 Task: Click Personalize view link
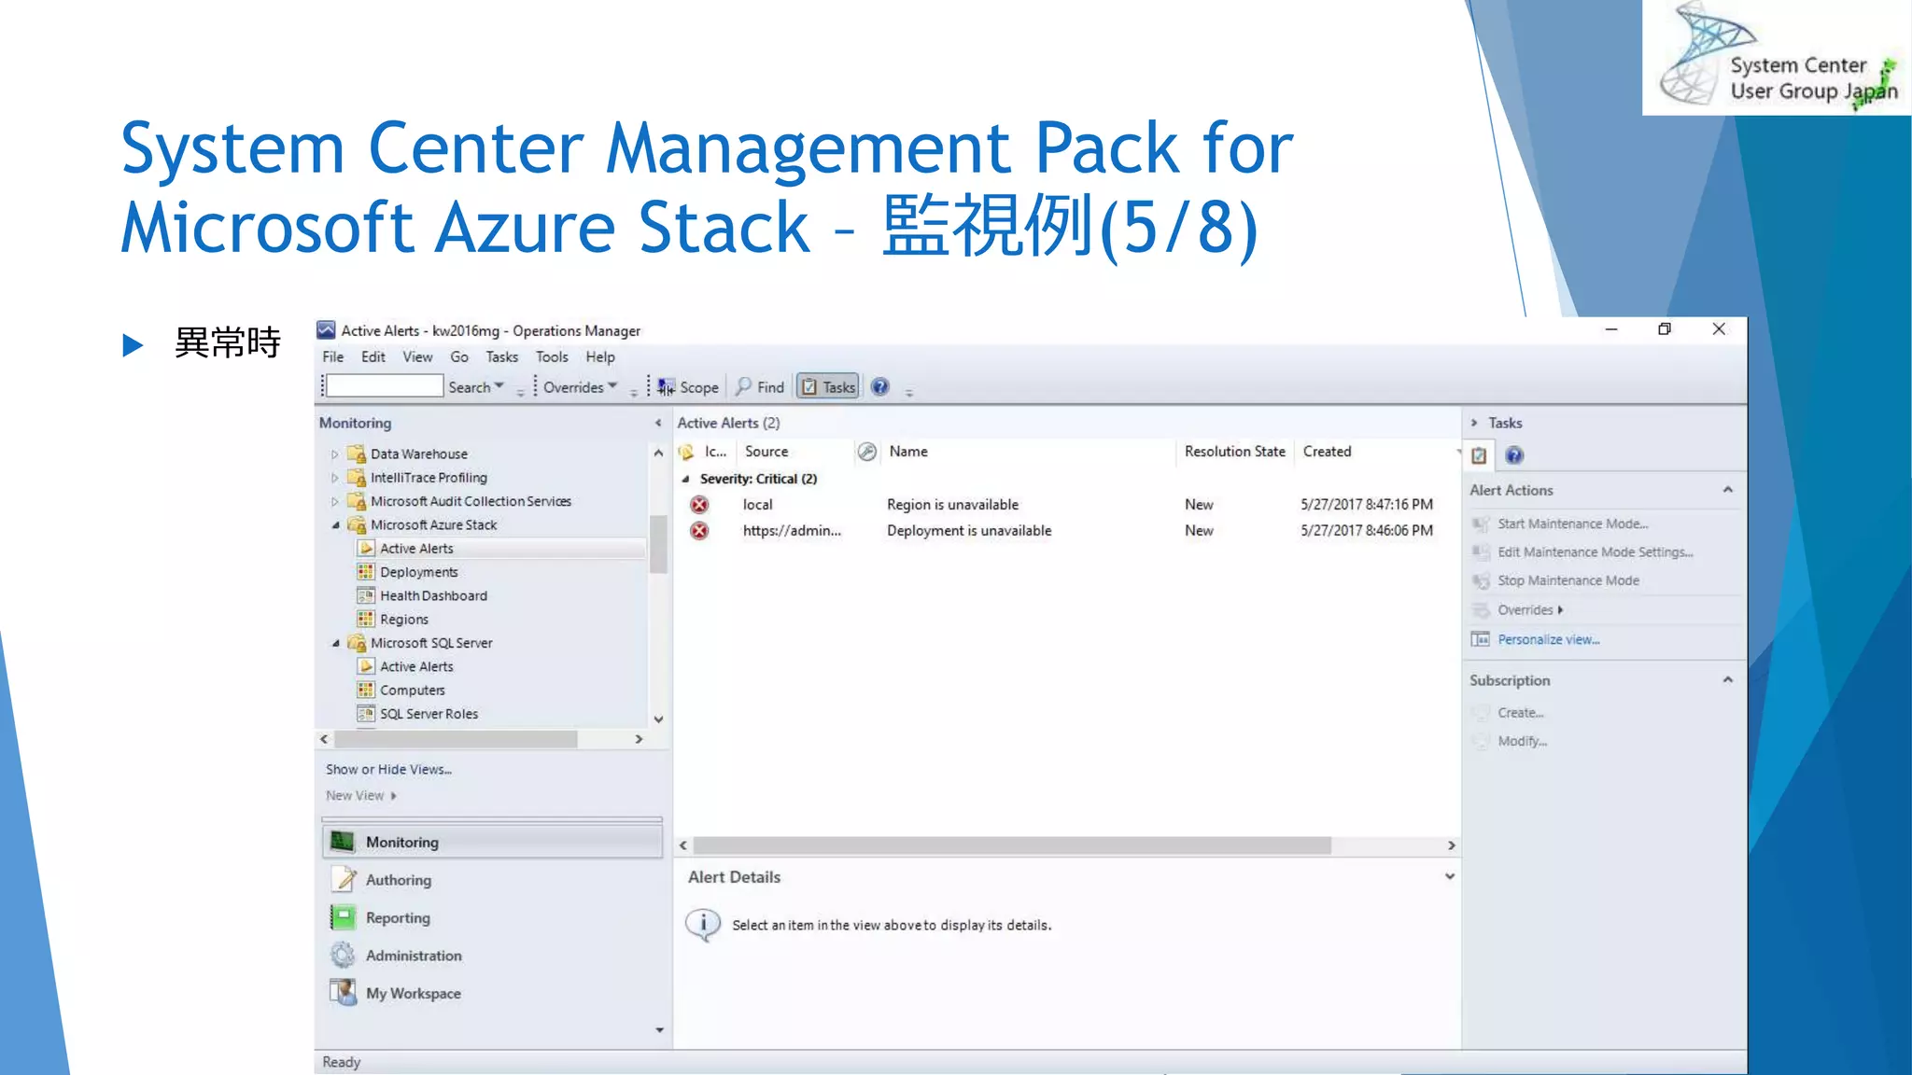click(x=1548, y=639)
